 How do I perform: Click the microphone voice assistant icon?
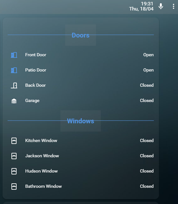161,6
